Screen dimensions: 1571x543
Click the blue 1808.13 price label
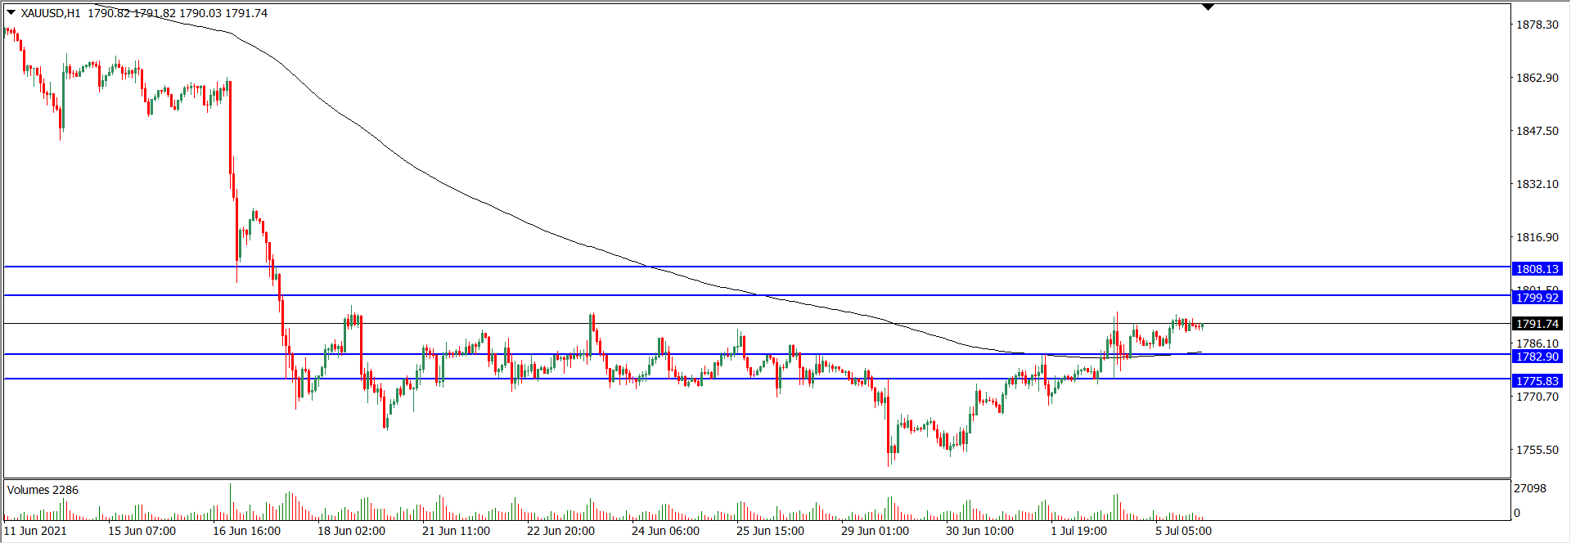tap(1537, 269)
